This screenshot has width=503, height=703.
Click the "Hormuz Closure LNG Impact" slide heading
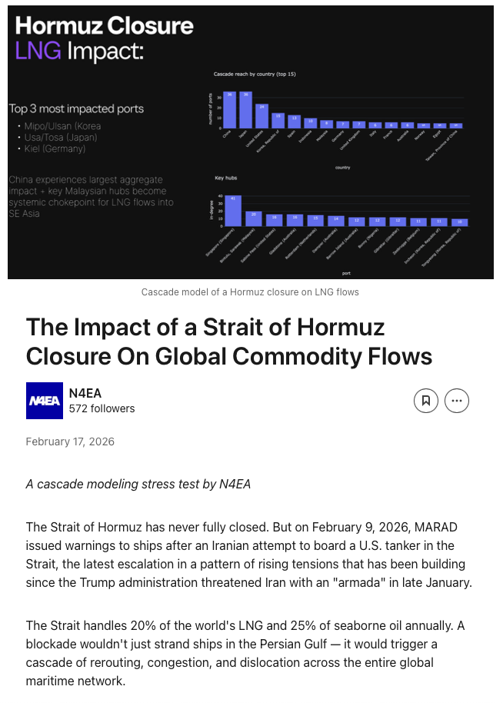pyautogui.click(x=104, y=38)
